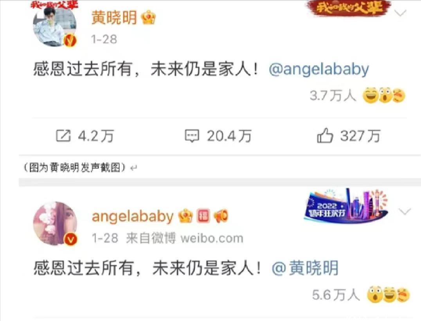
Task: Click the repost icon with 4.2万
Action: [63, 136]
